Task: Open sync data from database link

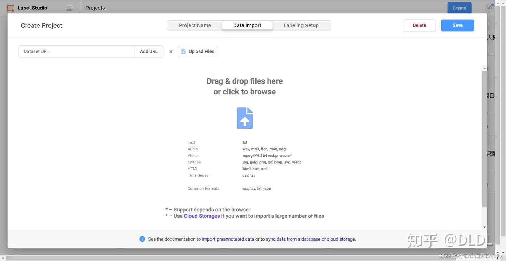Action: 310,239
